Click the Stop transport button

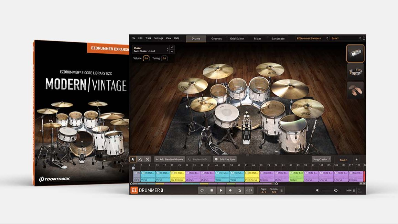tap(212, 190)
